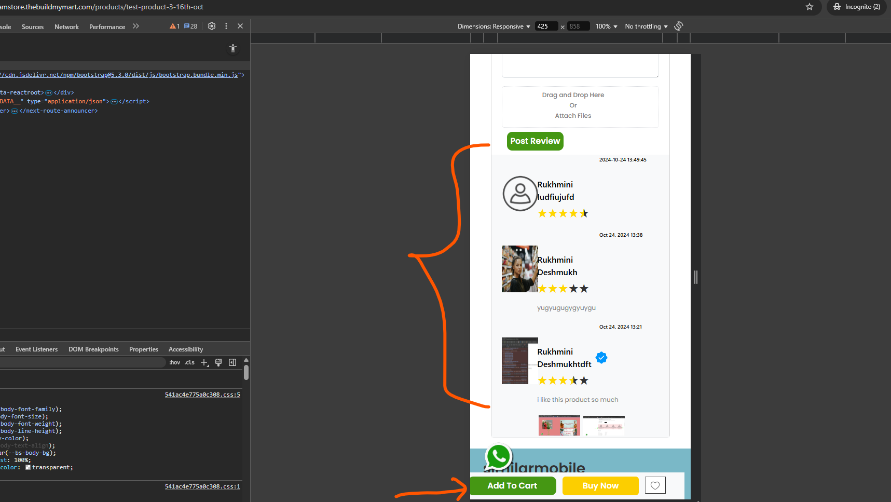
Task: Open the DevTools three-dot customize menu
Action: (226, 26)
